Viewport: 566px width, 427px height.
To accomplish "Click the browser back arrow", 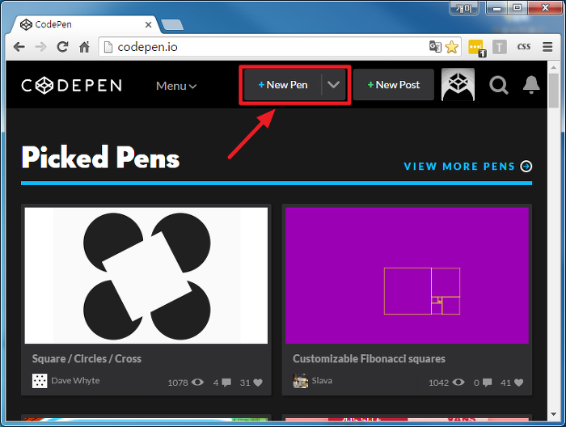I will [19, 47].
